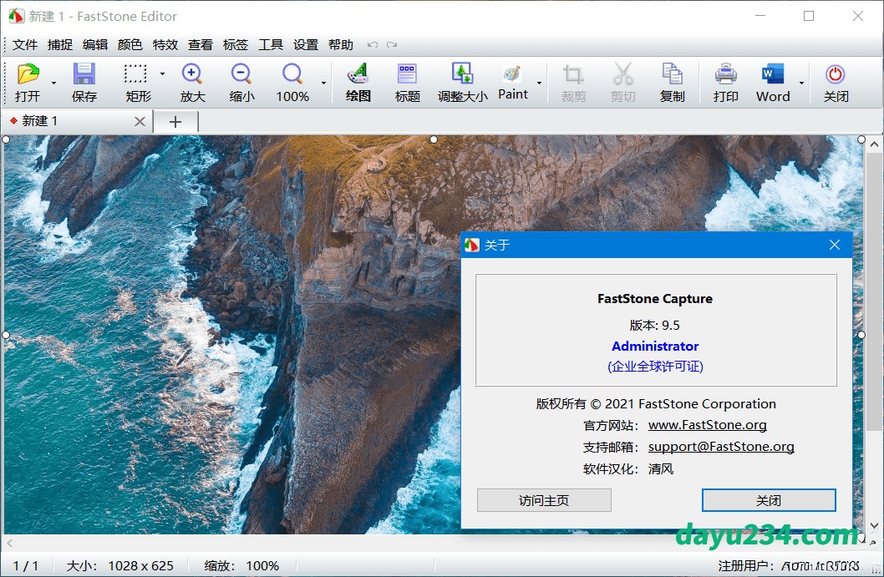
Task: Click the Caption (标题) tool icon
Action: coord(407,75)
